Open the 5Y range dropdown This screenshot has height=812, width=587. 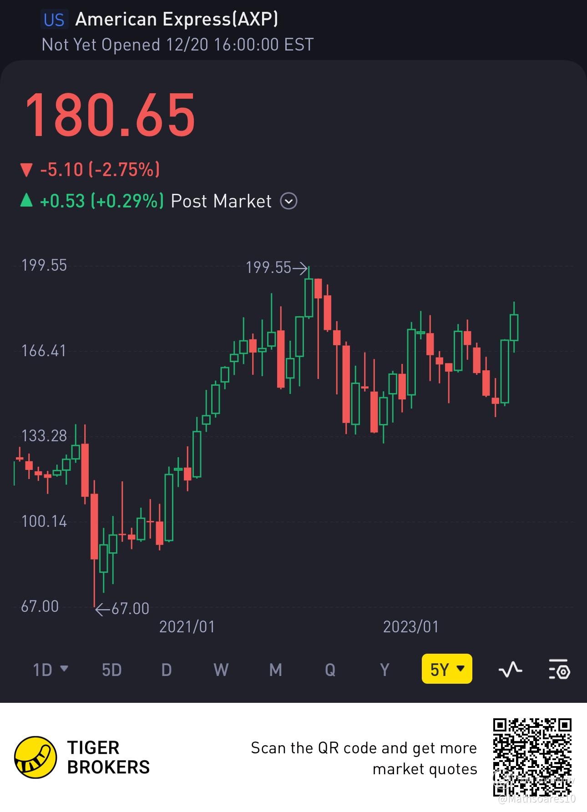[447, 669]
